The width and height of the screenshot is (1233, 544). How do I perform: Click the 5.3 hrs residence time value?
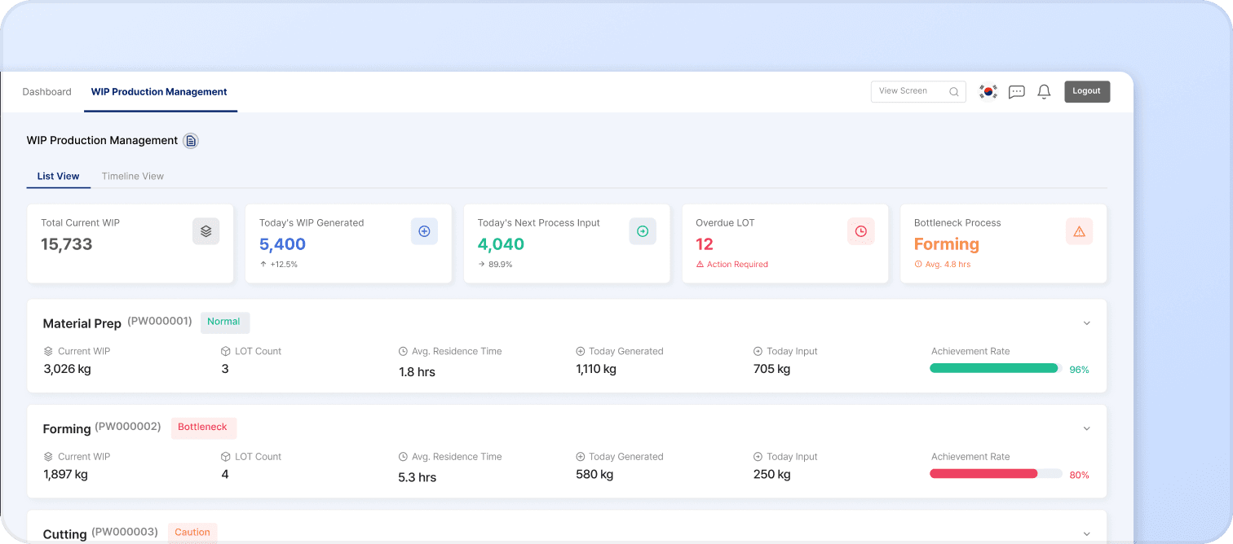[x=418, y=477]
